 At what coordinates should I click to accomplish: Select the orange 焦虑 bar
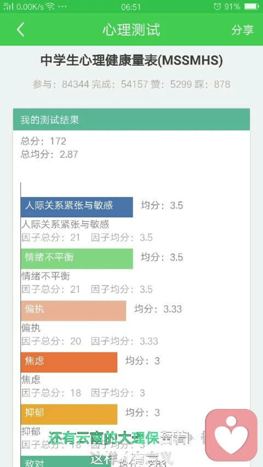(69, 362)
